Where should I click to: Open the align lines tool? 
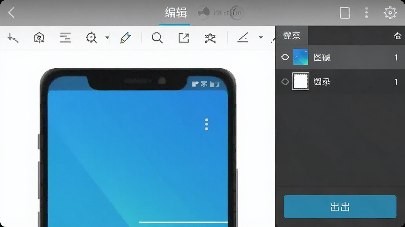(x=65, y=38)
